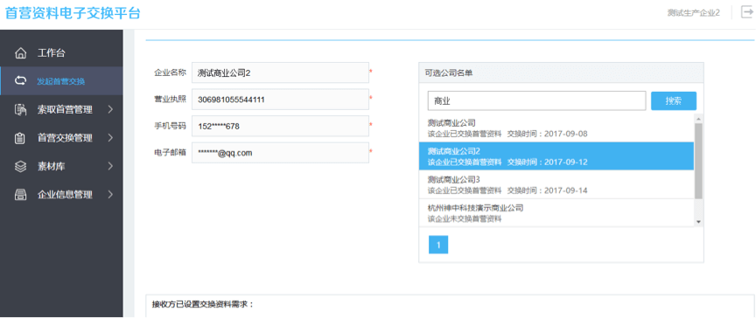
Task: Select 测试商业公司3 in the company list
Action: (x=556, y=184)
